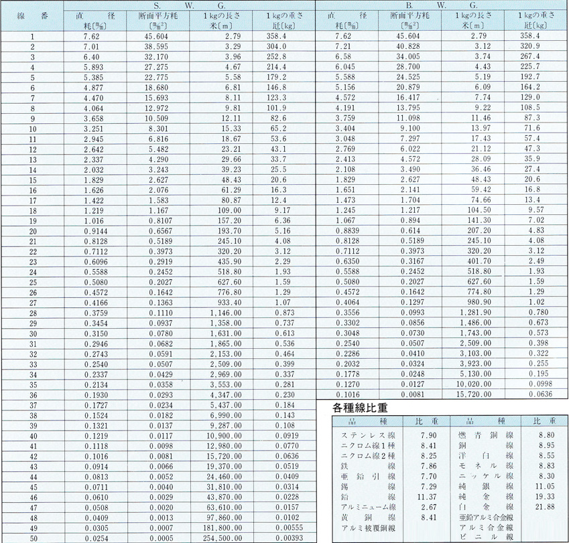The height and width of the screenshot is (543, 569).
Task: Click the length value 1,281.90
Action: 475,313
